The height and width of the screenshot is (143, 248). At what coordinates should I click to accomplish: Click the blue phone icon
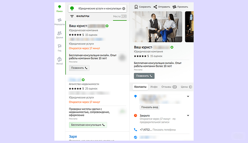point(135,129)
